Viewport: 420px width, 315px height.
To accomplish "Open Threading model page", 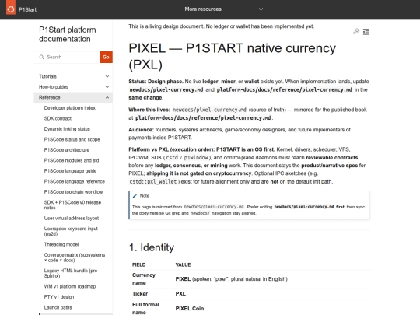I will 61,244.
